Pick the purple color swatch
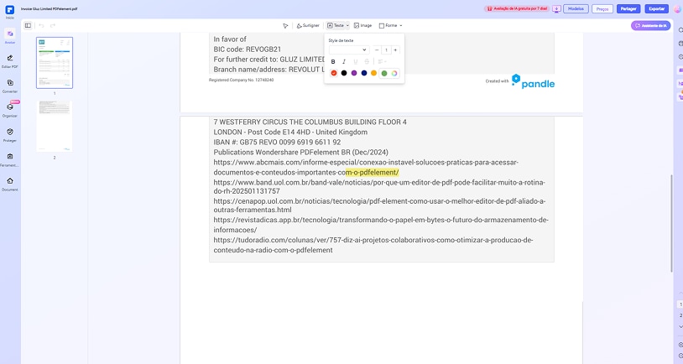The width and height of the screenshot is (683, 364). click(x=354, y=73)
